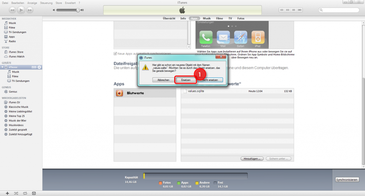Switch to list view icon
This screenshot has width=365, height=196.
282,10
